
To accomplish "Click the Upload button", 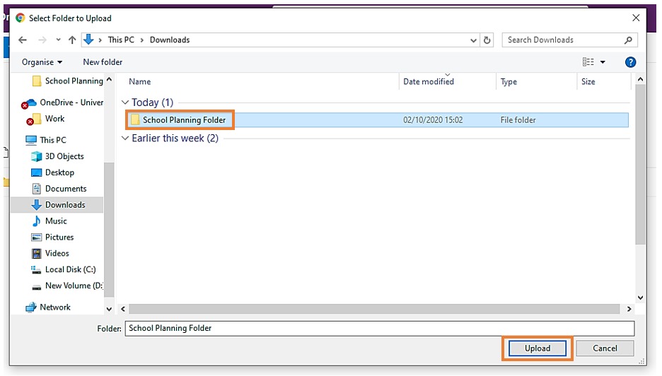I will (x=537, y=348).
